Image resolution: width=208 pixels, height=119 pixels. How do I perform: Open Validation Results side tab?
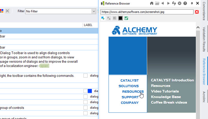[204, 39]
